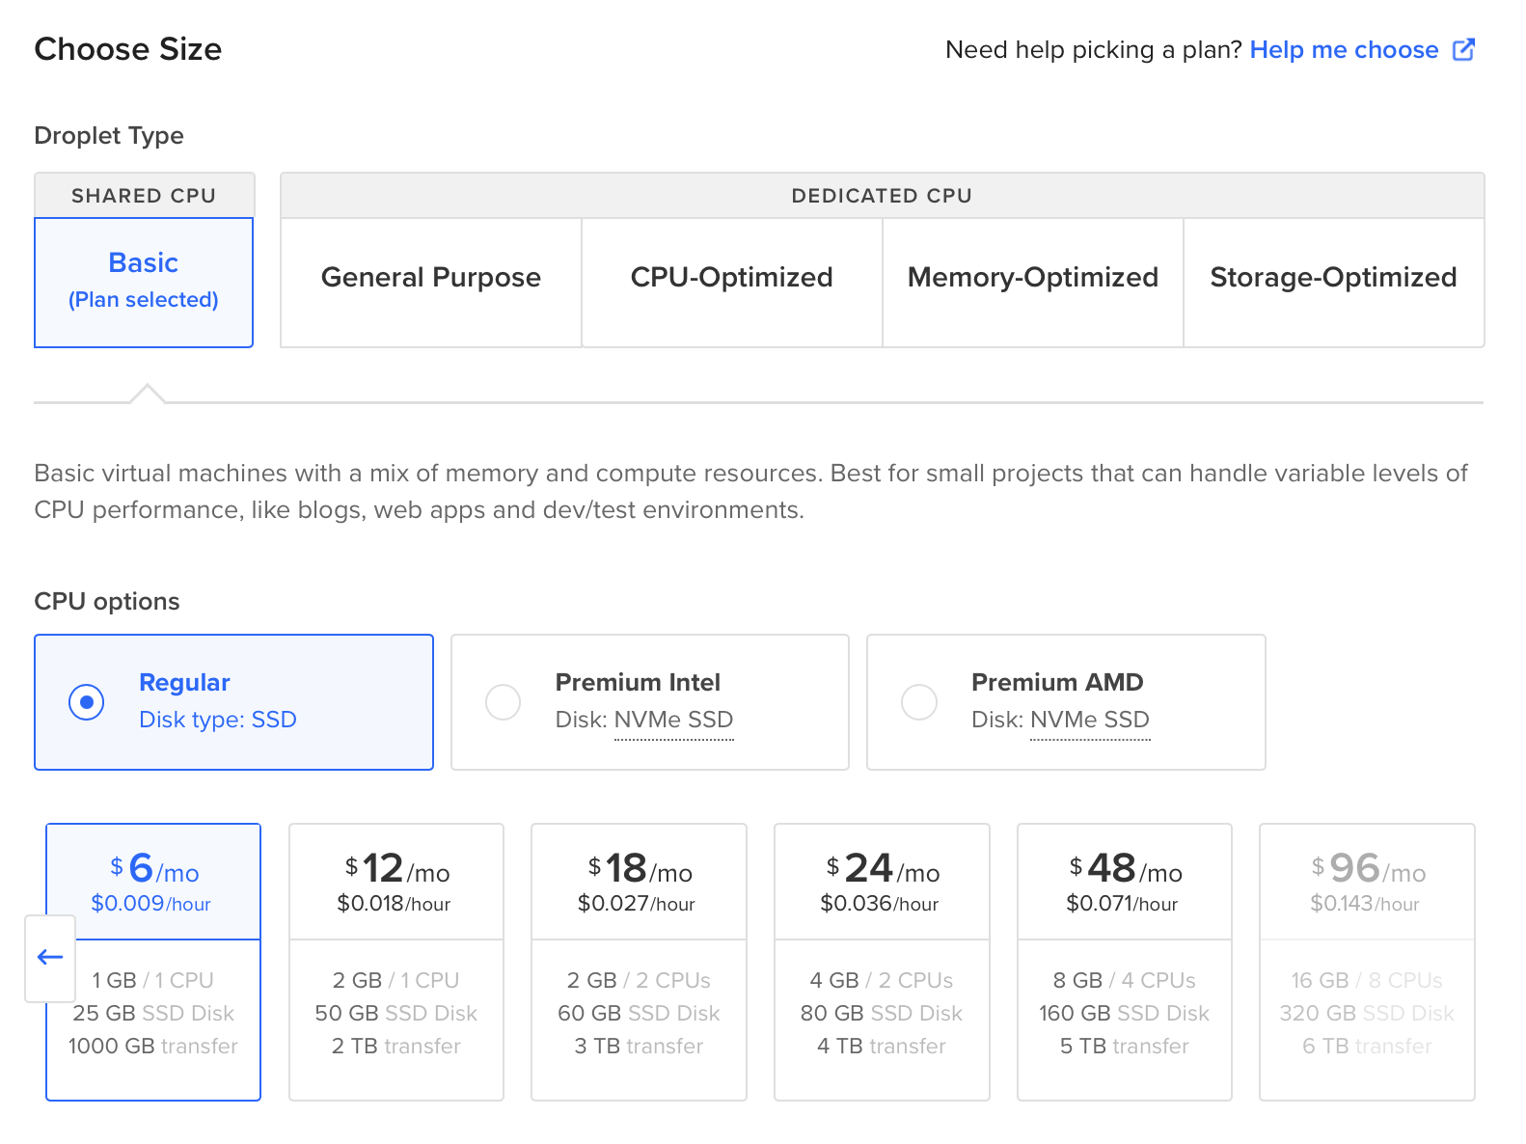Click the Disk type: SSD label under Regular
The image size is (1526, 1144).
tap(218, 720)
